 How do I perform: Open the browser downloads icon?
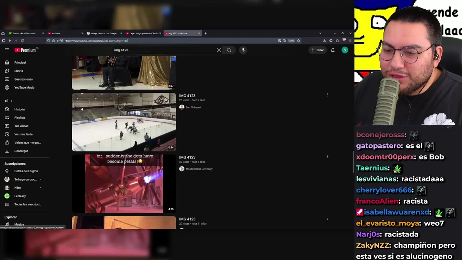(x=324, y=41)
